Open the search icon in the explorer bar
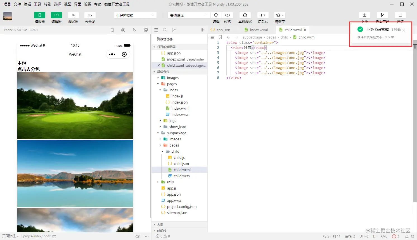The height and width of the screenshot is (240, 417). tap(165, 30)
